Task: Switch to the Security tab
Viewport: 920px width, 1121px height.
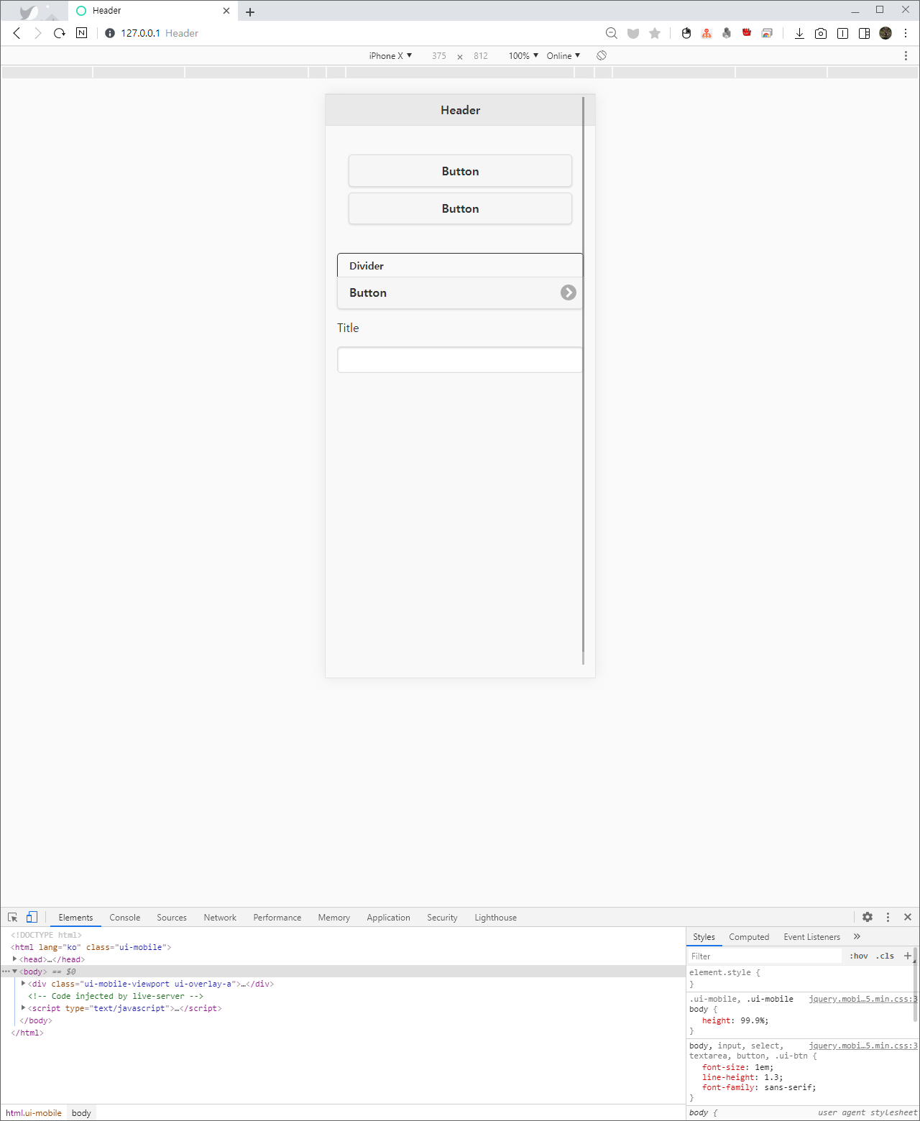Action: click(442, 918)
